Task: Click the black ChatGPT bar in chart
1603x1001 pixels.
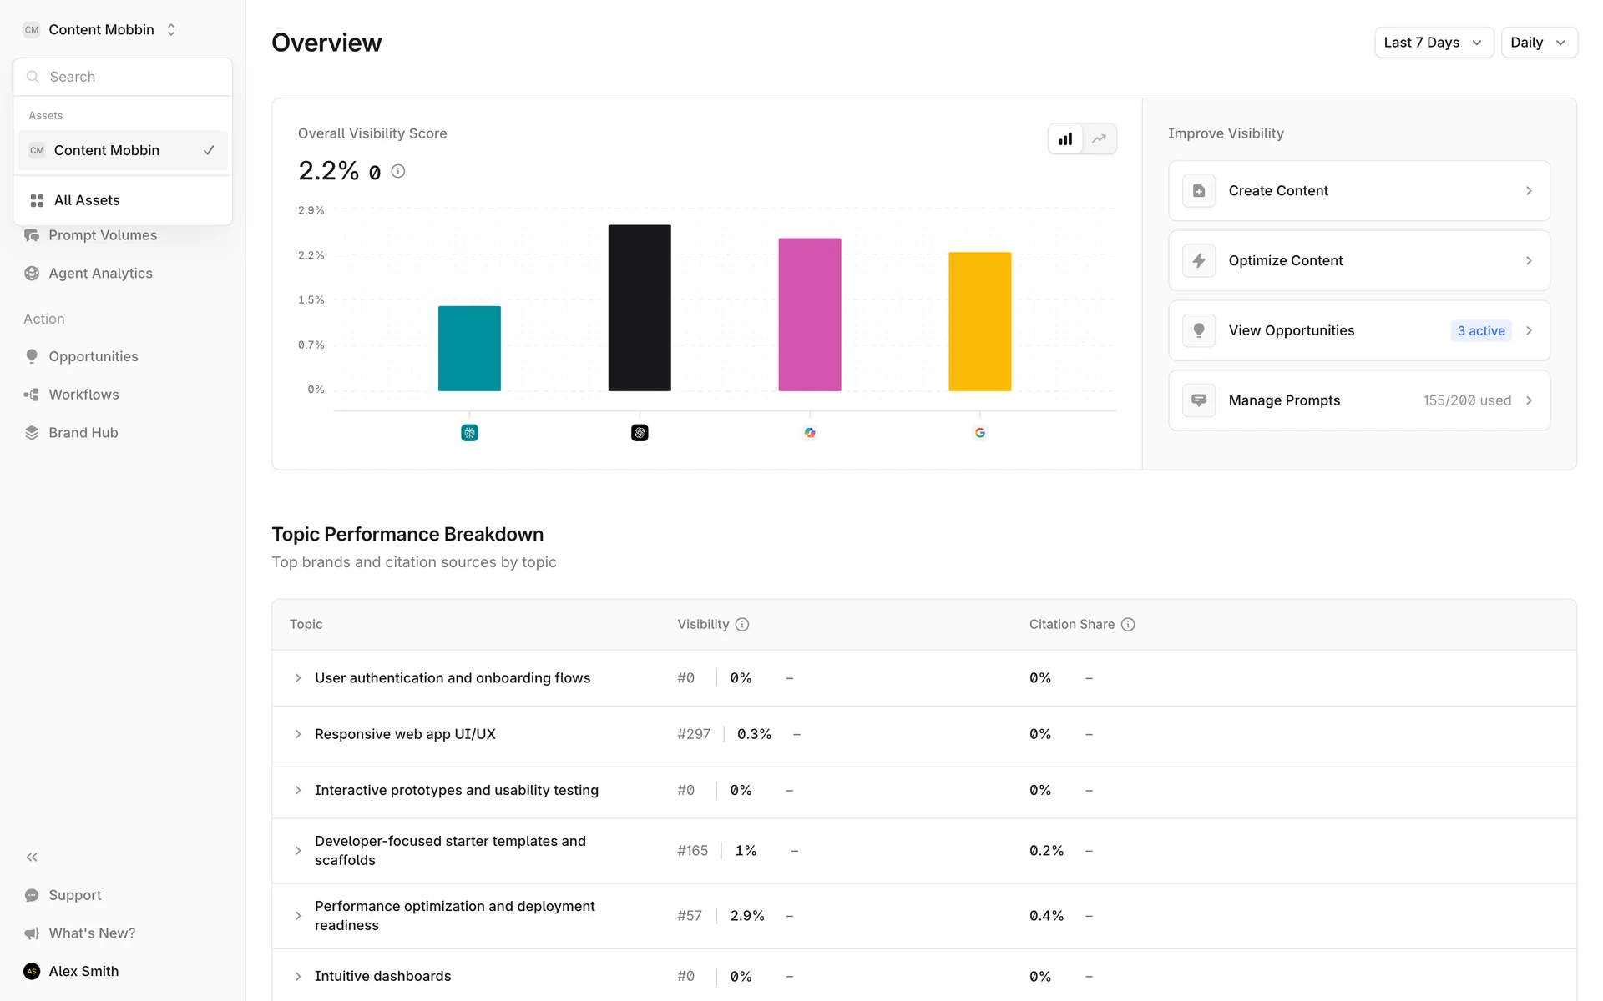Action: 640,308
